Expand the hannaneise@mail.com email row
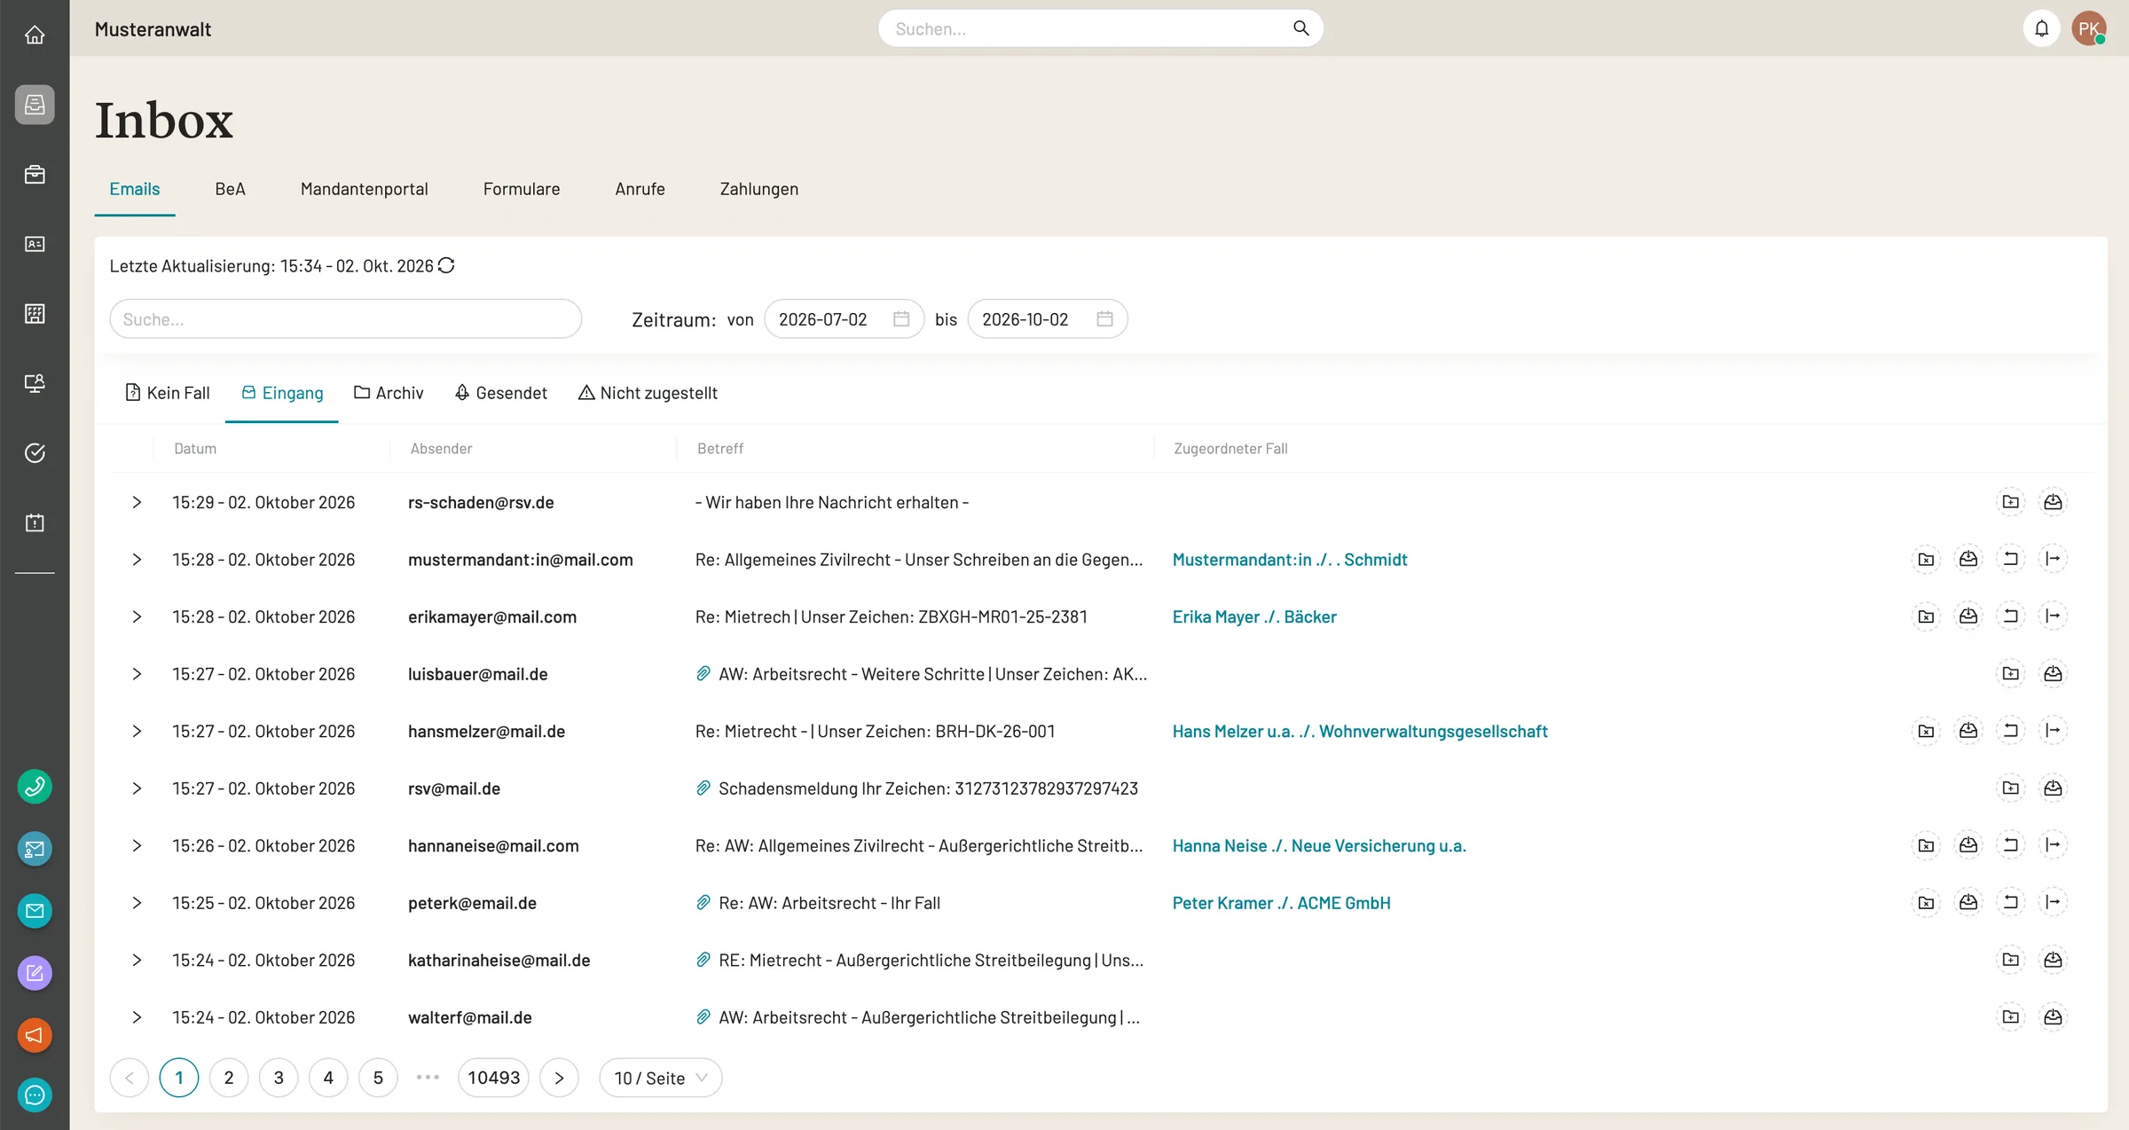2129x1130 pixels. point(137,845)
